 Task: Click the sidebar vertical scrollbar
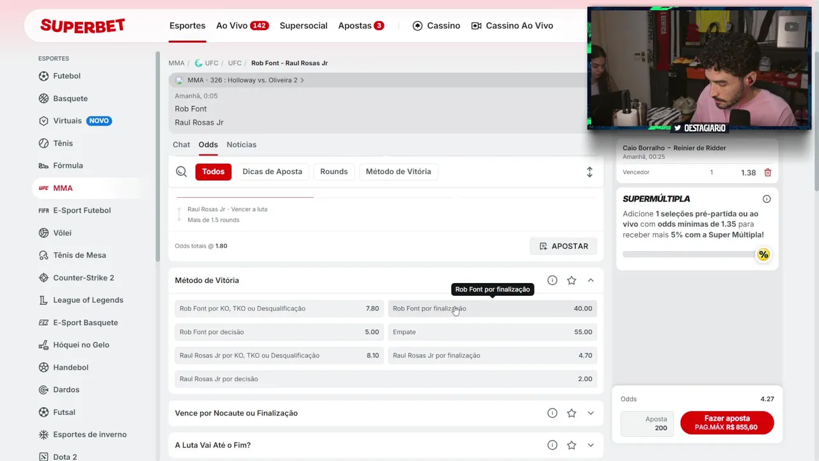[x=158, y=157]
